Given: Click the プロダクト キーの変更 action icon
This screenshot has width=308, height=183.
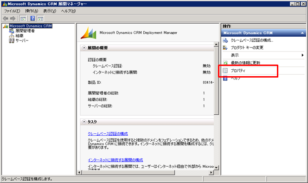Looking at the screenshot, I should [225, 48].
